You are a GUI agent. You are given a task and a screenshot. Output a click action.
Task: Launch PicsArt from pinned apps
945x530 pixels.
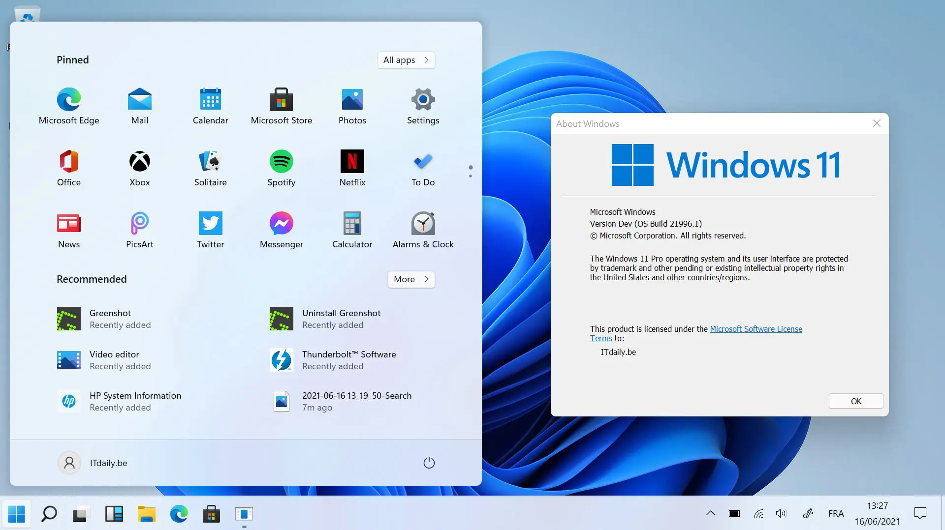[140, 230]
